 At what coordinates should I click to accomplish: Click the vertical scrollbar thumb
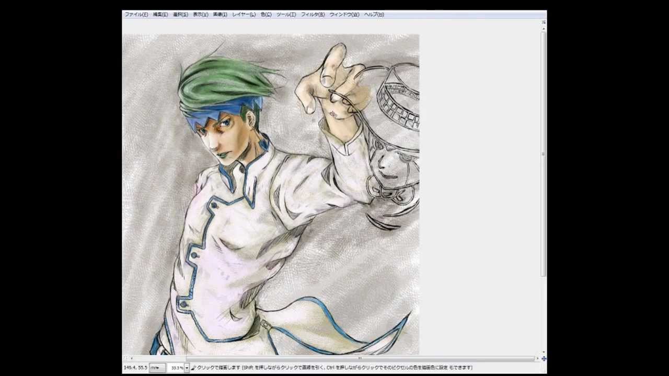click(x=544, y=154)
